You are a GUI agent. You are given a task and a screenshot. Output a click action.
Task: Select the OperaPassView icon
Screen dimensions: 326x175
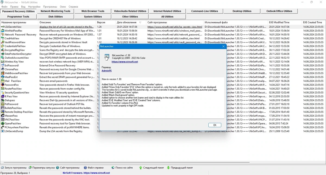tap(2, 123)
